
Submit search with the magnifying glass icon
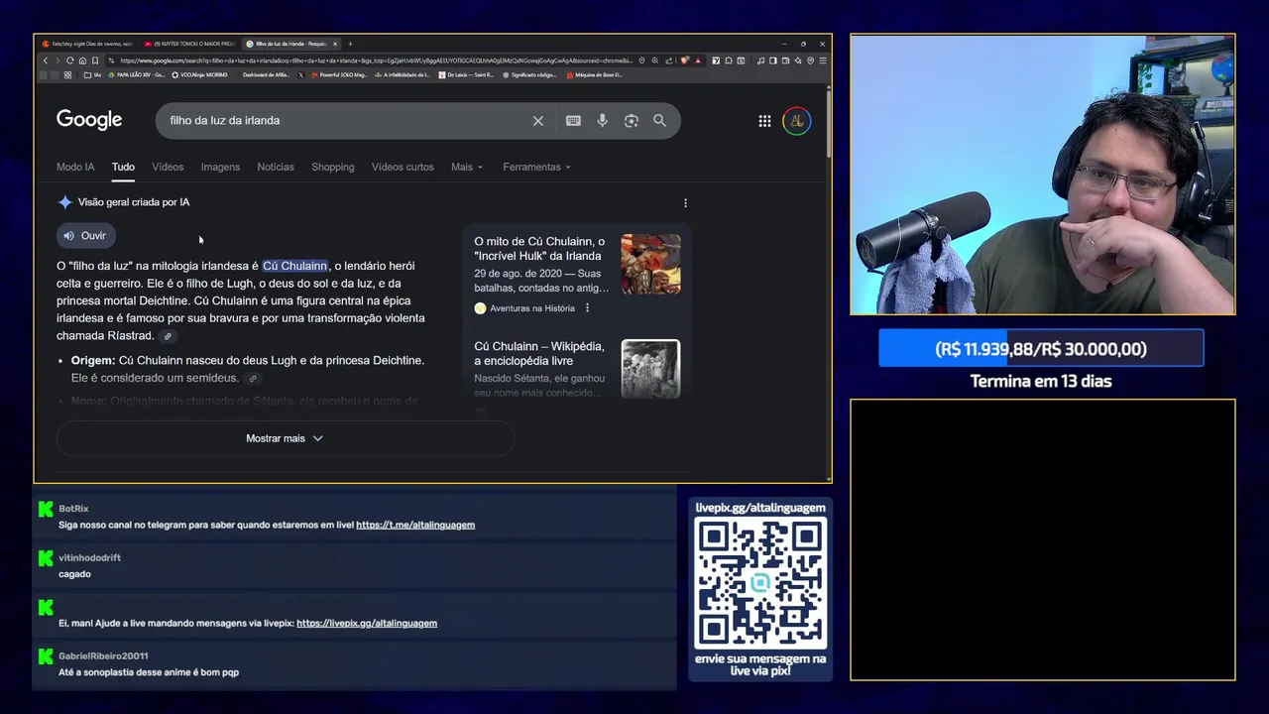coord(659,121)
